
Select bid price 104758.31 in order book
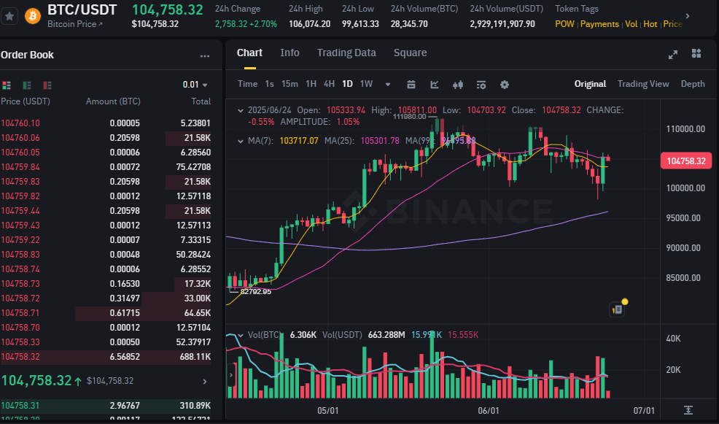20,406
